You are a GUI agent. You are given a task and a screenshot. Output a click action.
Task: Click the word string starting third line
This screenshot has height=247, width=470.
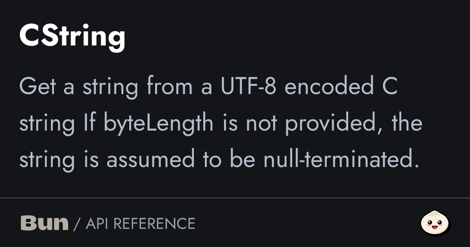pyautogui.click(x=47, y=160)
